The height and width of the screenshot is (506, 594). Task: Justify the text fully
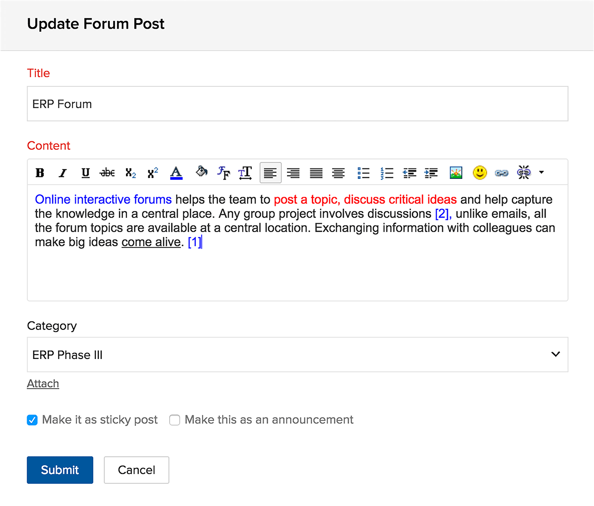tap(316, 173)
